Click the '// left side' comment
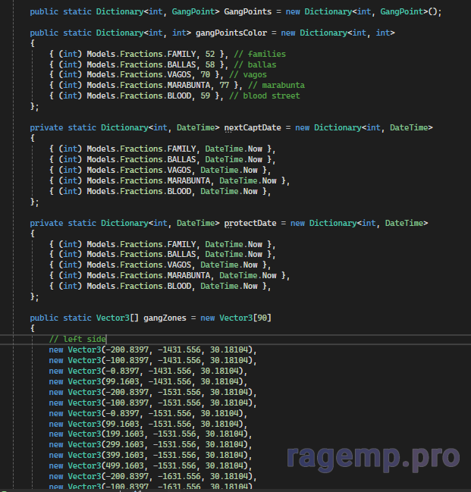The height and width of the screenshot is (492, 471). coord(77,339)
